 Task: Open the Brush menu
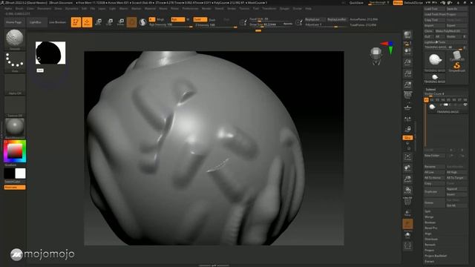click(19, 8)
